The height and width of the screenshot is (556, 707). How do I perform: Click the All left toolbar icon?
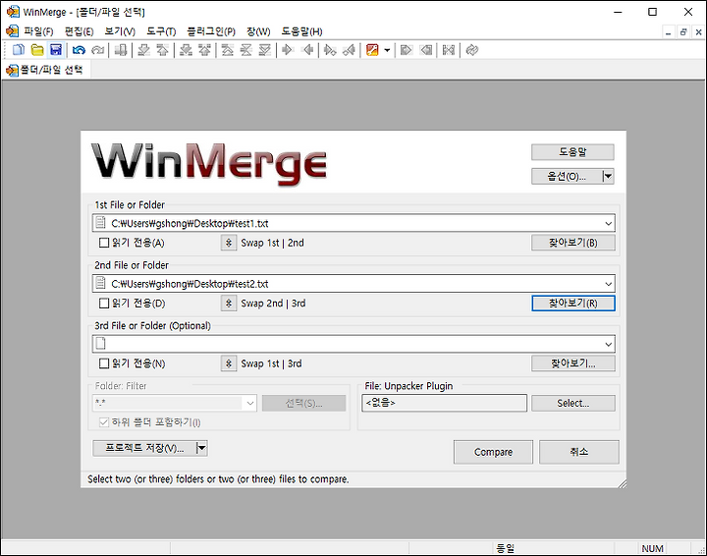point(425,50)
